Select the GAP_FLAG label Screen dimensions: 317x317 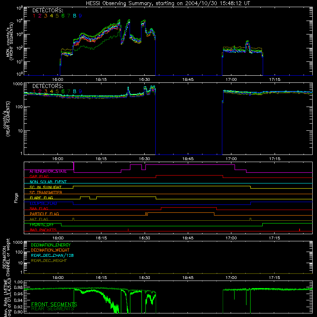click(x=39, y=176)
